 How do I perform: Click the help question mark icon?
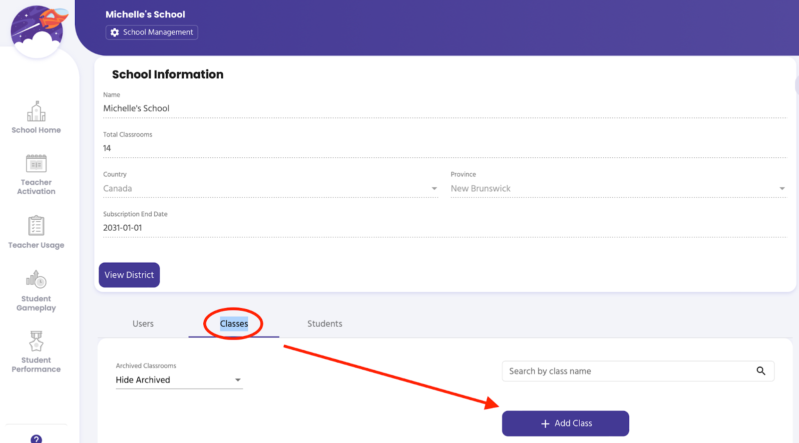pyautogui.click(x=36, y=439)
